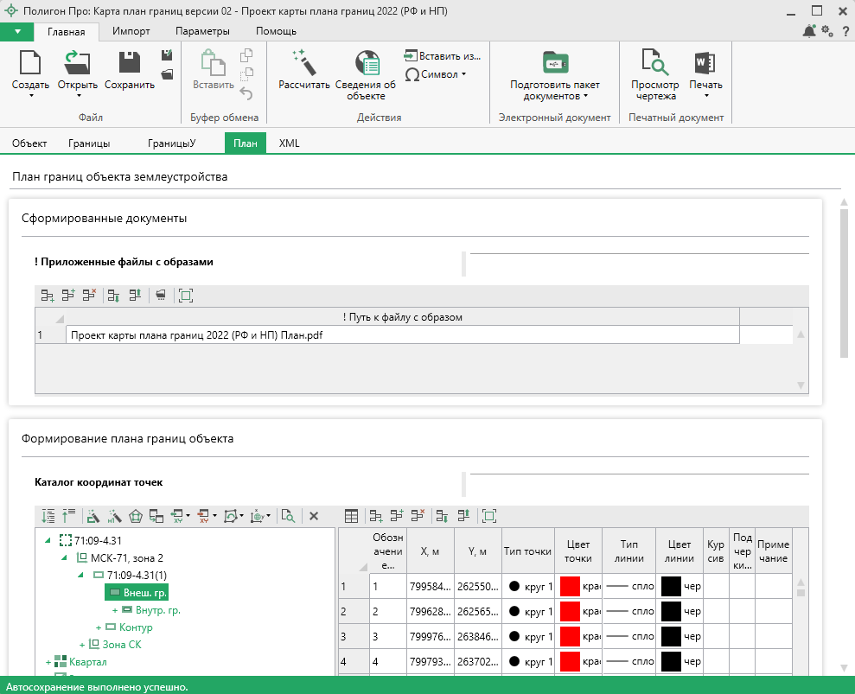855x694 pixels.
Task: Click the X delete icon in the tree toolbar
Action: click(314, 516)
